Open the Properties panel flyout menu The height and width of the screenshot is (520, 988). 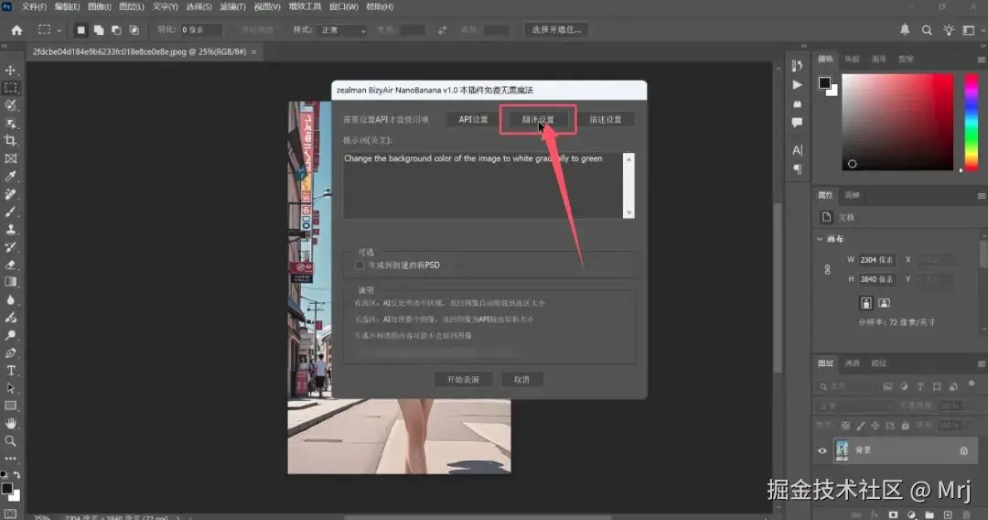pos(981,196)
